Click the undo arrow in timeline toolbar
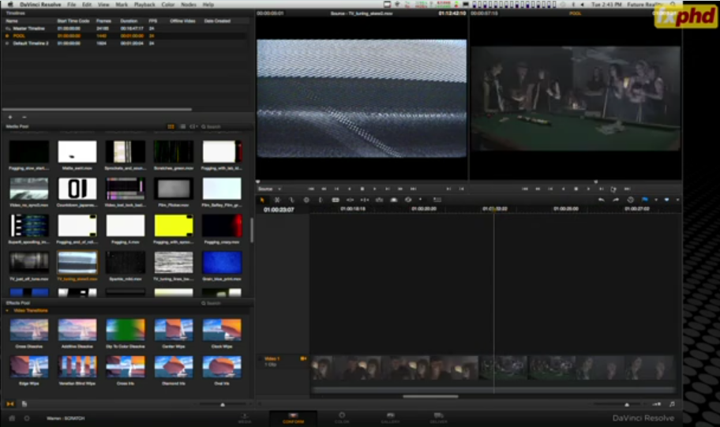Screen dimensions: 720x427 [601, 200]
